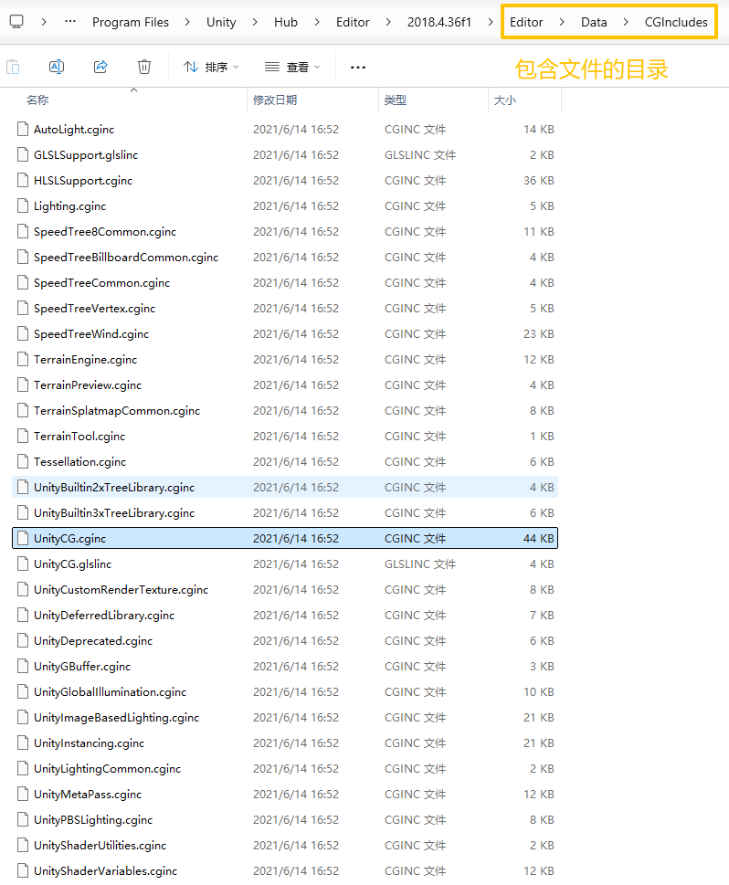Image resolution: width=729 pixels, height=885 pixels.
Task: Select the file UnityLightingCommon.cginc
Action: coord(285,769)
